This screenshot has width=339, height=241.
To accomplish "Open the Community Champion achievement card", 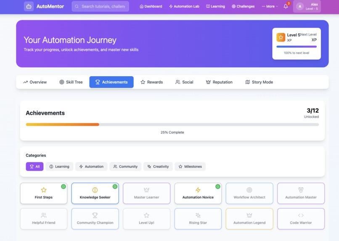I will pyautogui.click(x=95, y=219).
